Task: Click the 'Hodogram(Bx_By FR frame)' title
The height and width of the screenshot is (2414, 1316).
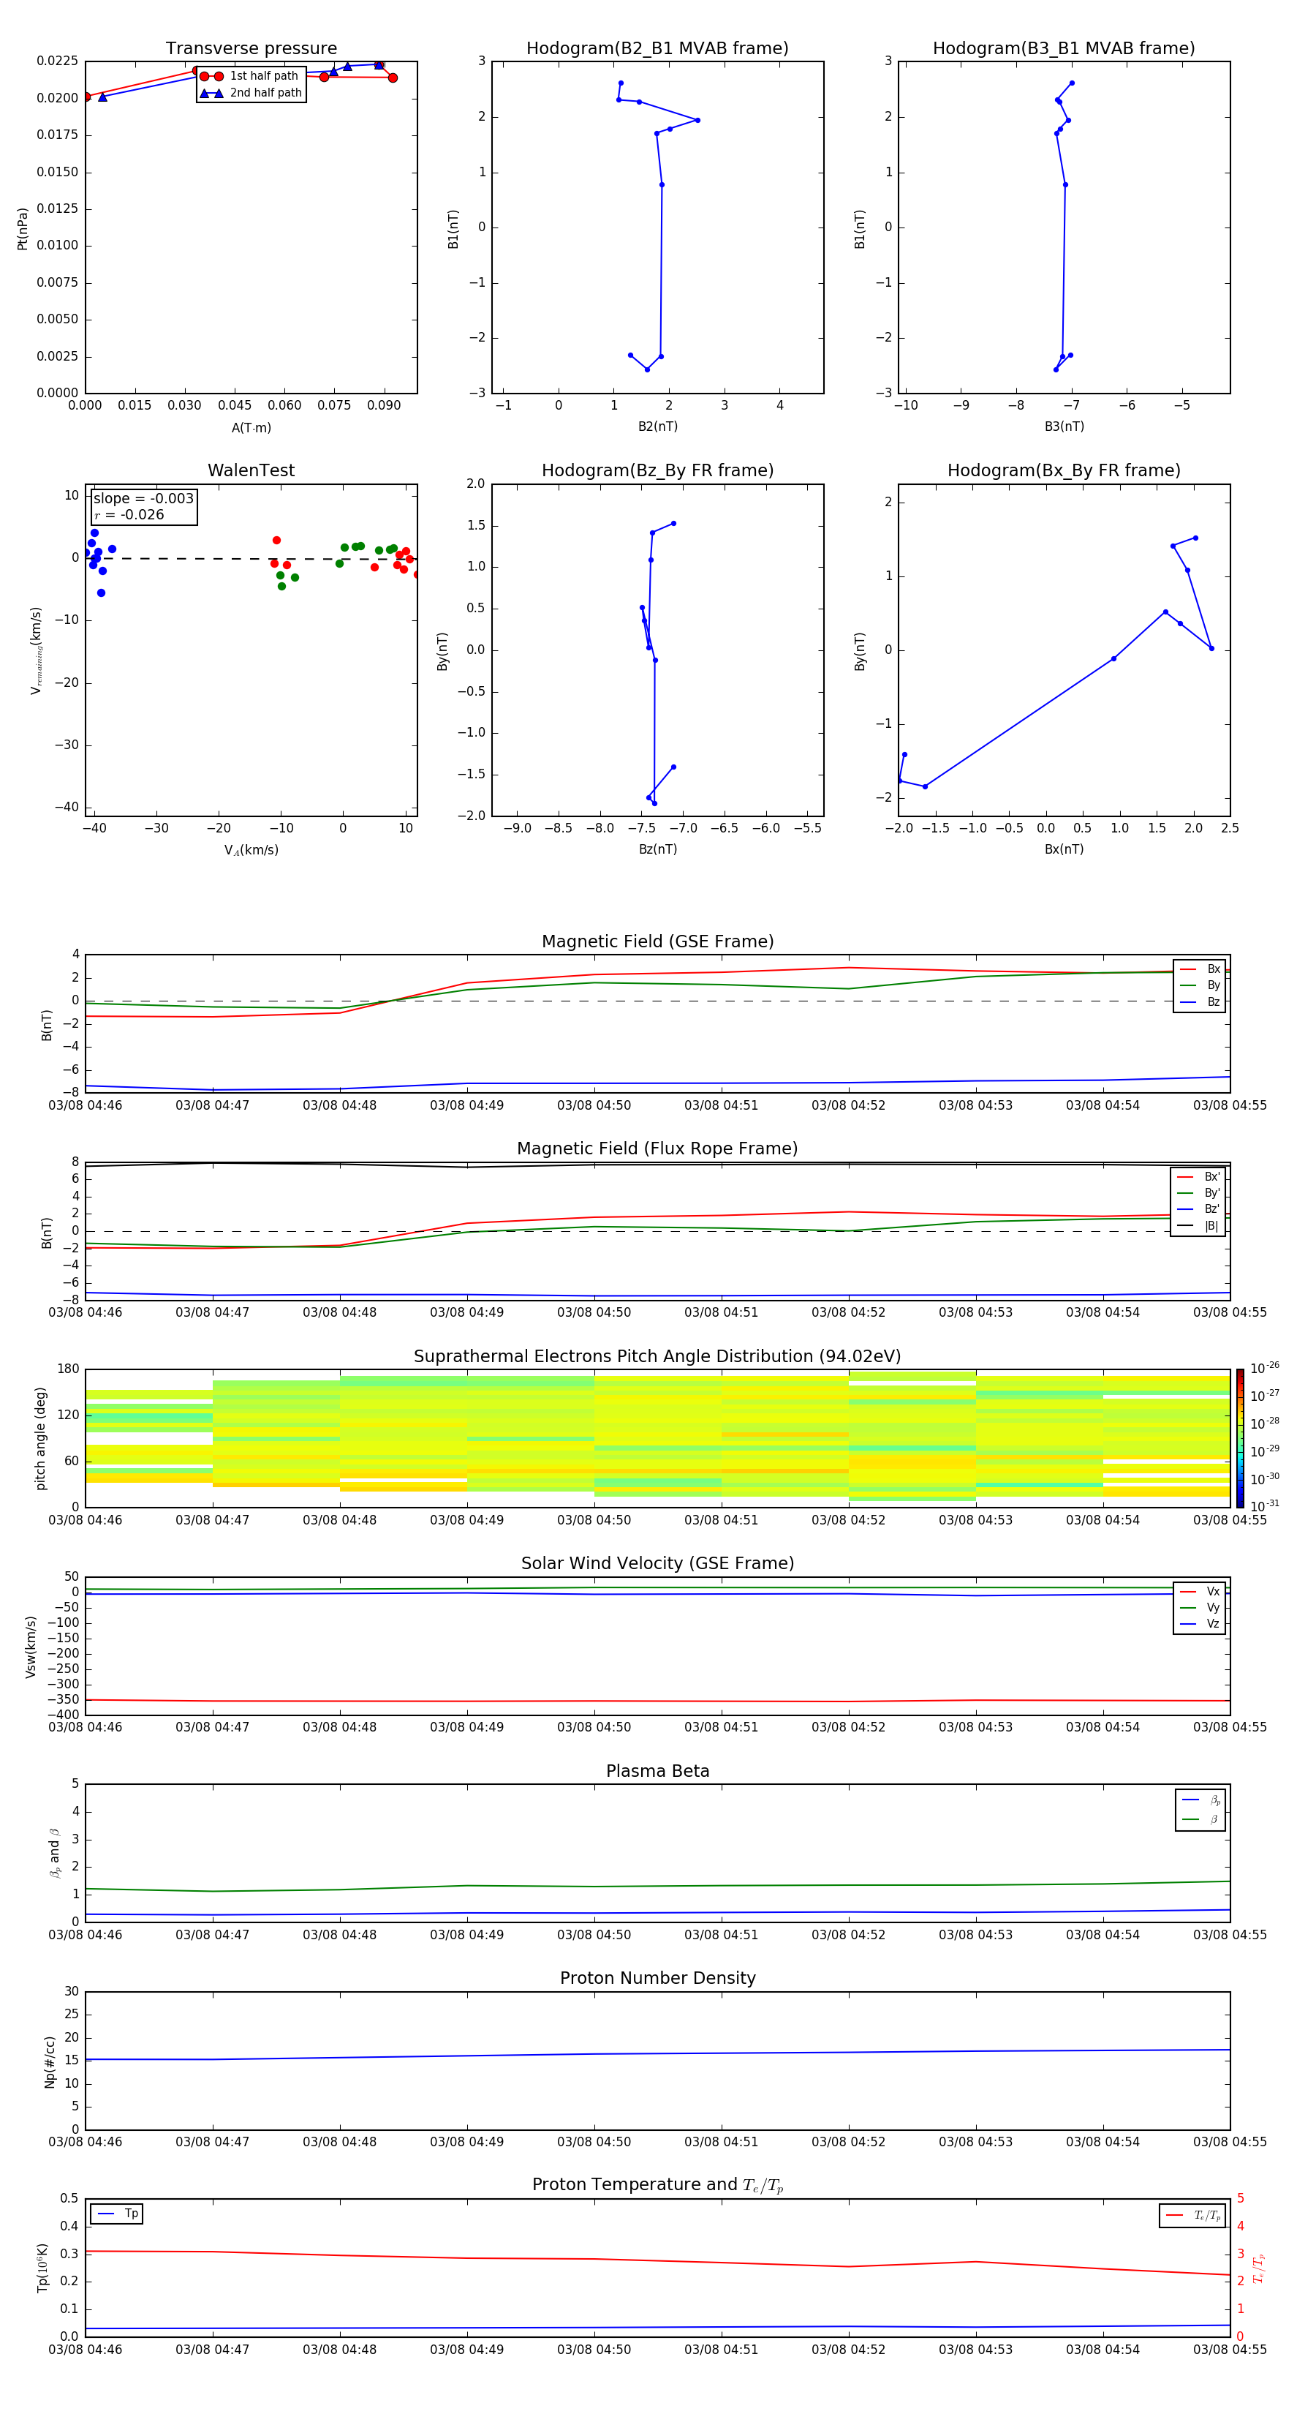Action: (x=1064, y=470)
